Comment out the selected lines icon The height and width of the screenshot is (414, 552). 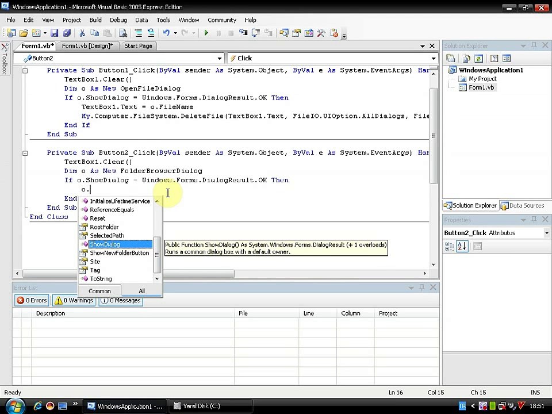(139, 33)
